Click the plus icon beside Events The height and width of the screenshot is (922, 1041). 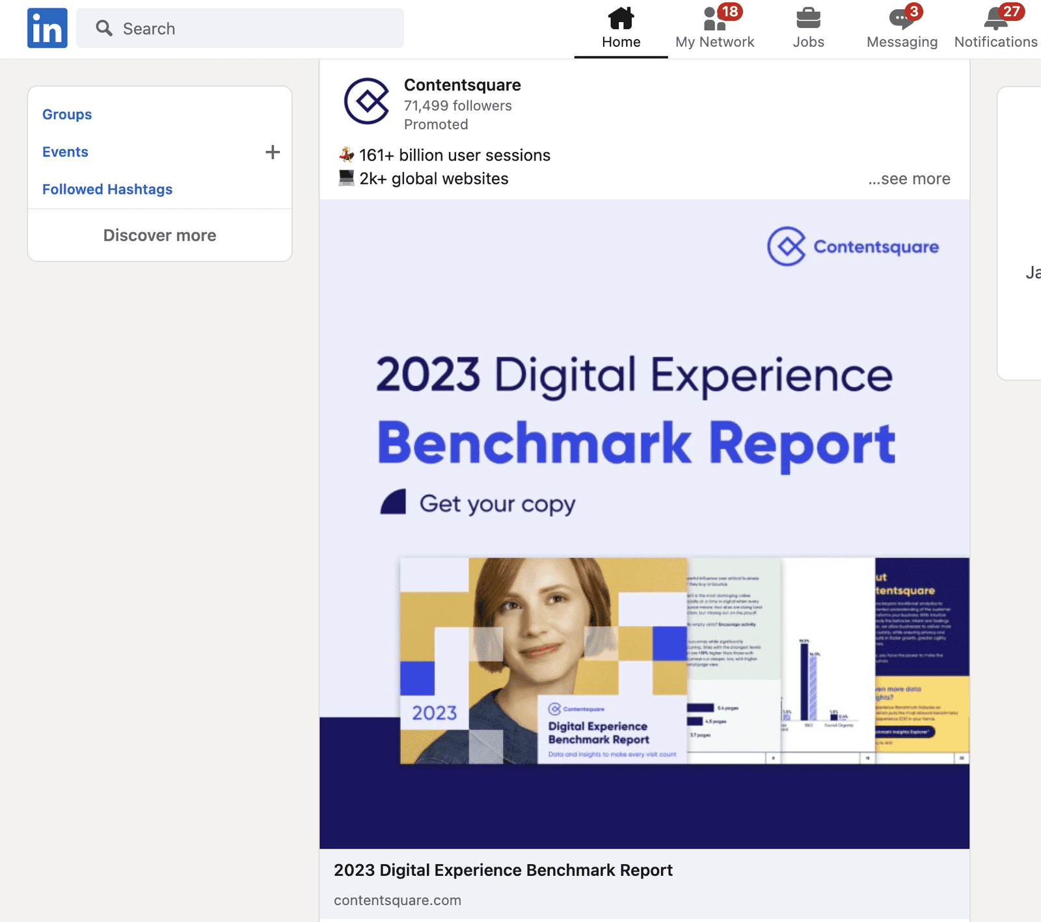tap(273, 152)
